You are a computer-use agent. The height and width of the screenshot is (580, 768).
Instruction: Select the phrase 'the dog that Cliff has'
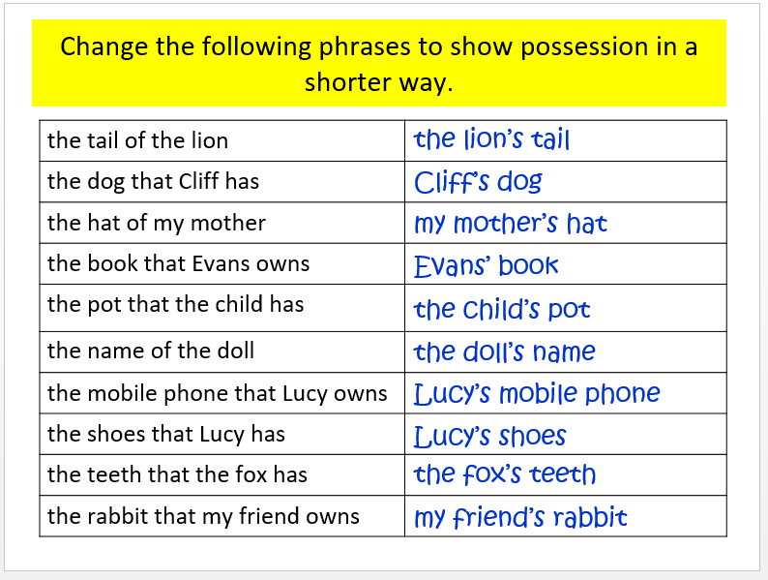tap(153, 181)
